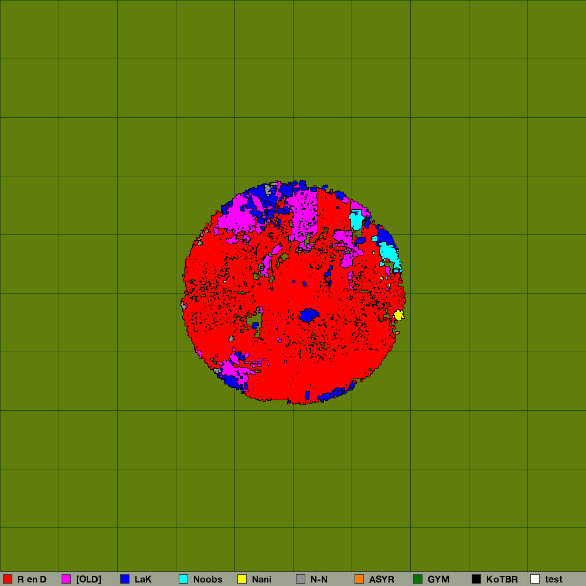
Task: Click the white test legend swatch
Action: tap(535, 579)
